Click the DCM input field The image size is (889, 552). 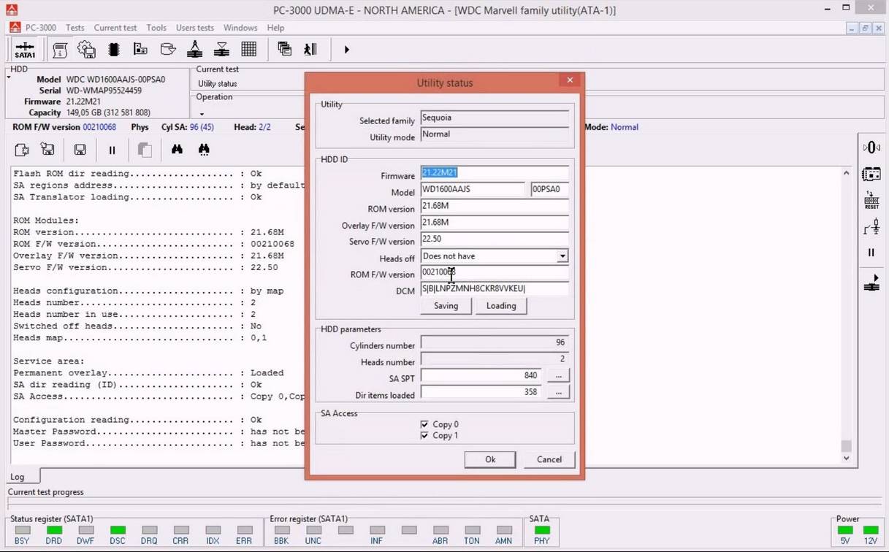tap(495, 289)
